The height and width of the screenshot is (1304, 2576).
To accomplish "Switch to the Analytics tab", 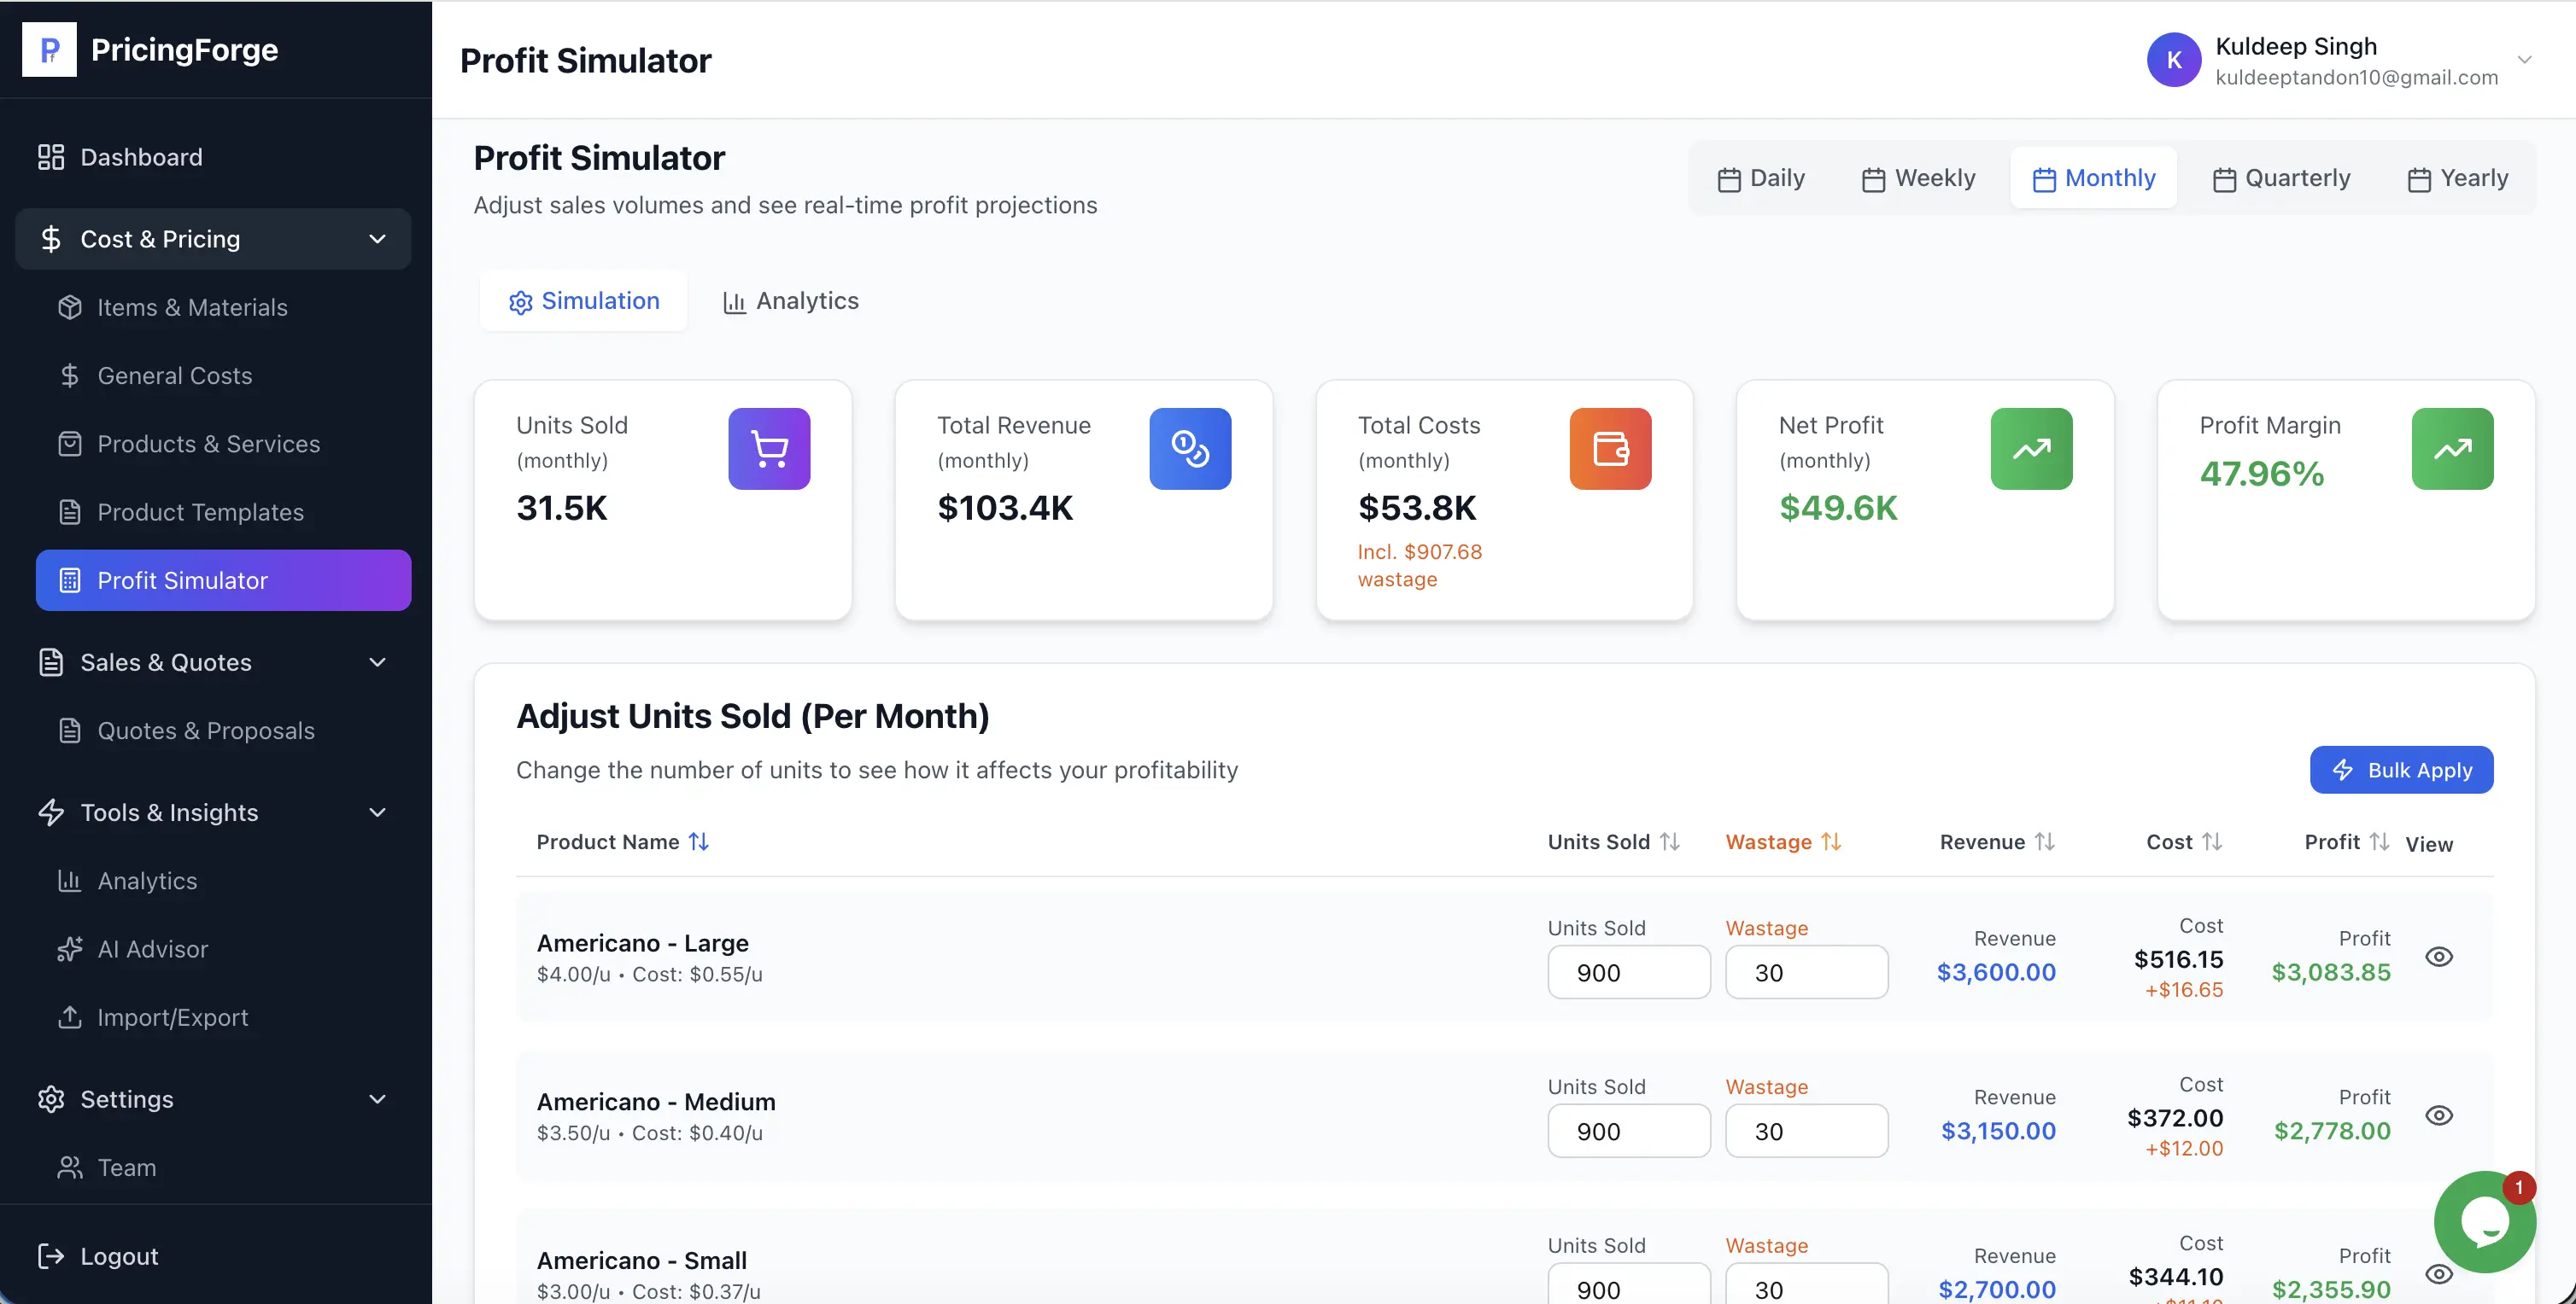I will tap(791, 300).
